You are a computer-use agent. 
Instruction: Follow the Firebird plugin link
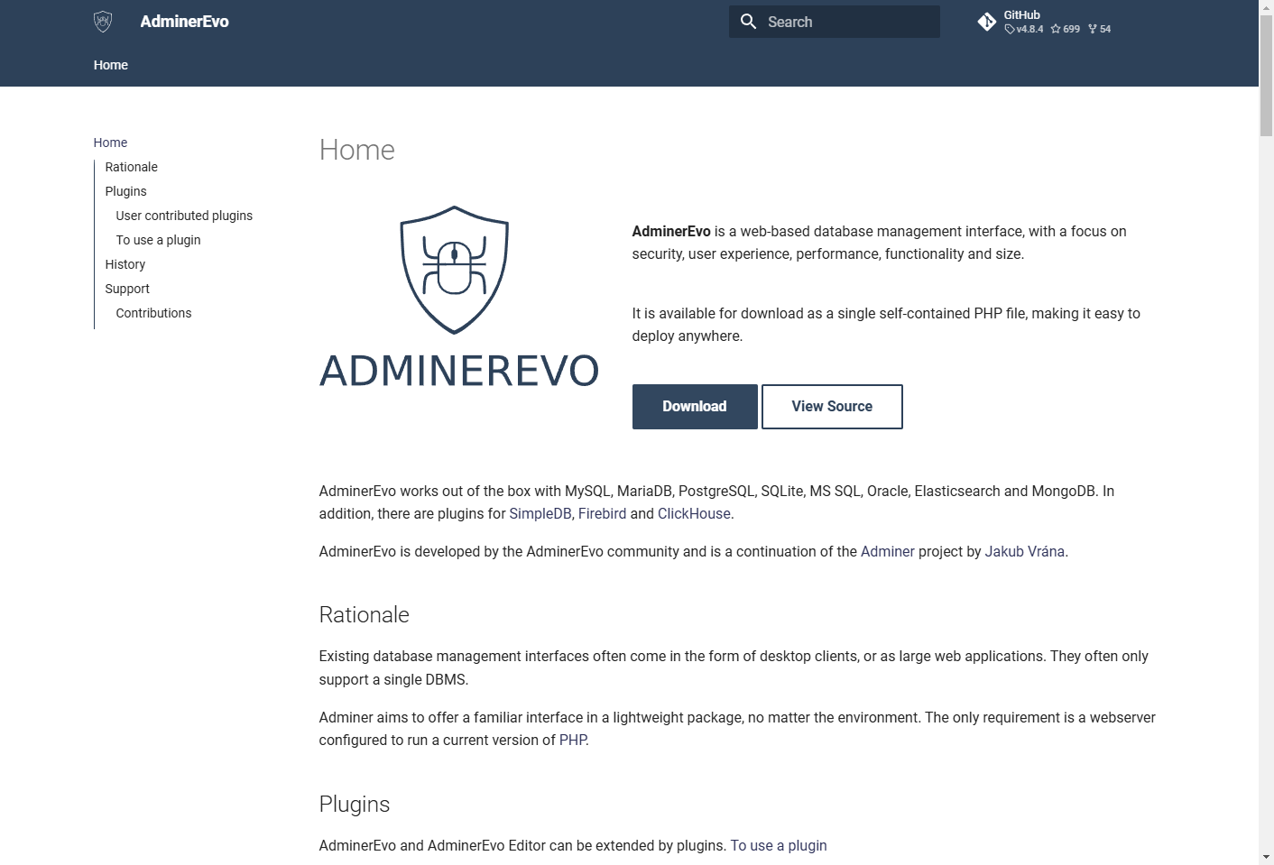point(602,513)
